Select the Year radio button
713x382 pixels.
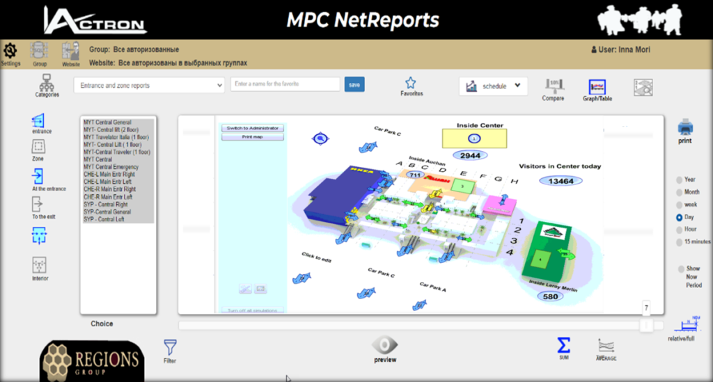(680, 180)
